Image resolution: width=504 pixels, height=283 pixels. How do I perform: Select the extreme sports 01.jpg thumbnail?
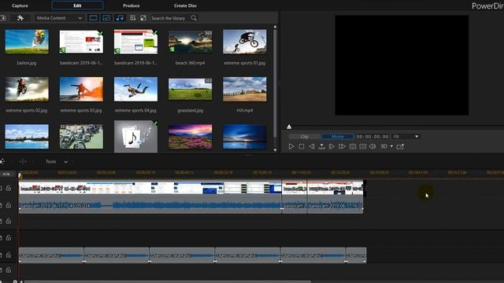click(245, 42)
